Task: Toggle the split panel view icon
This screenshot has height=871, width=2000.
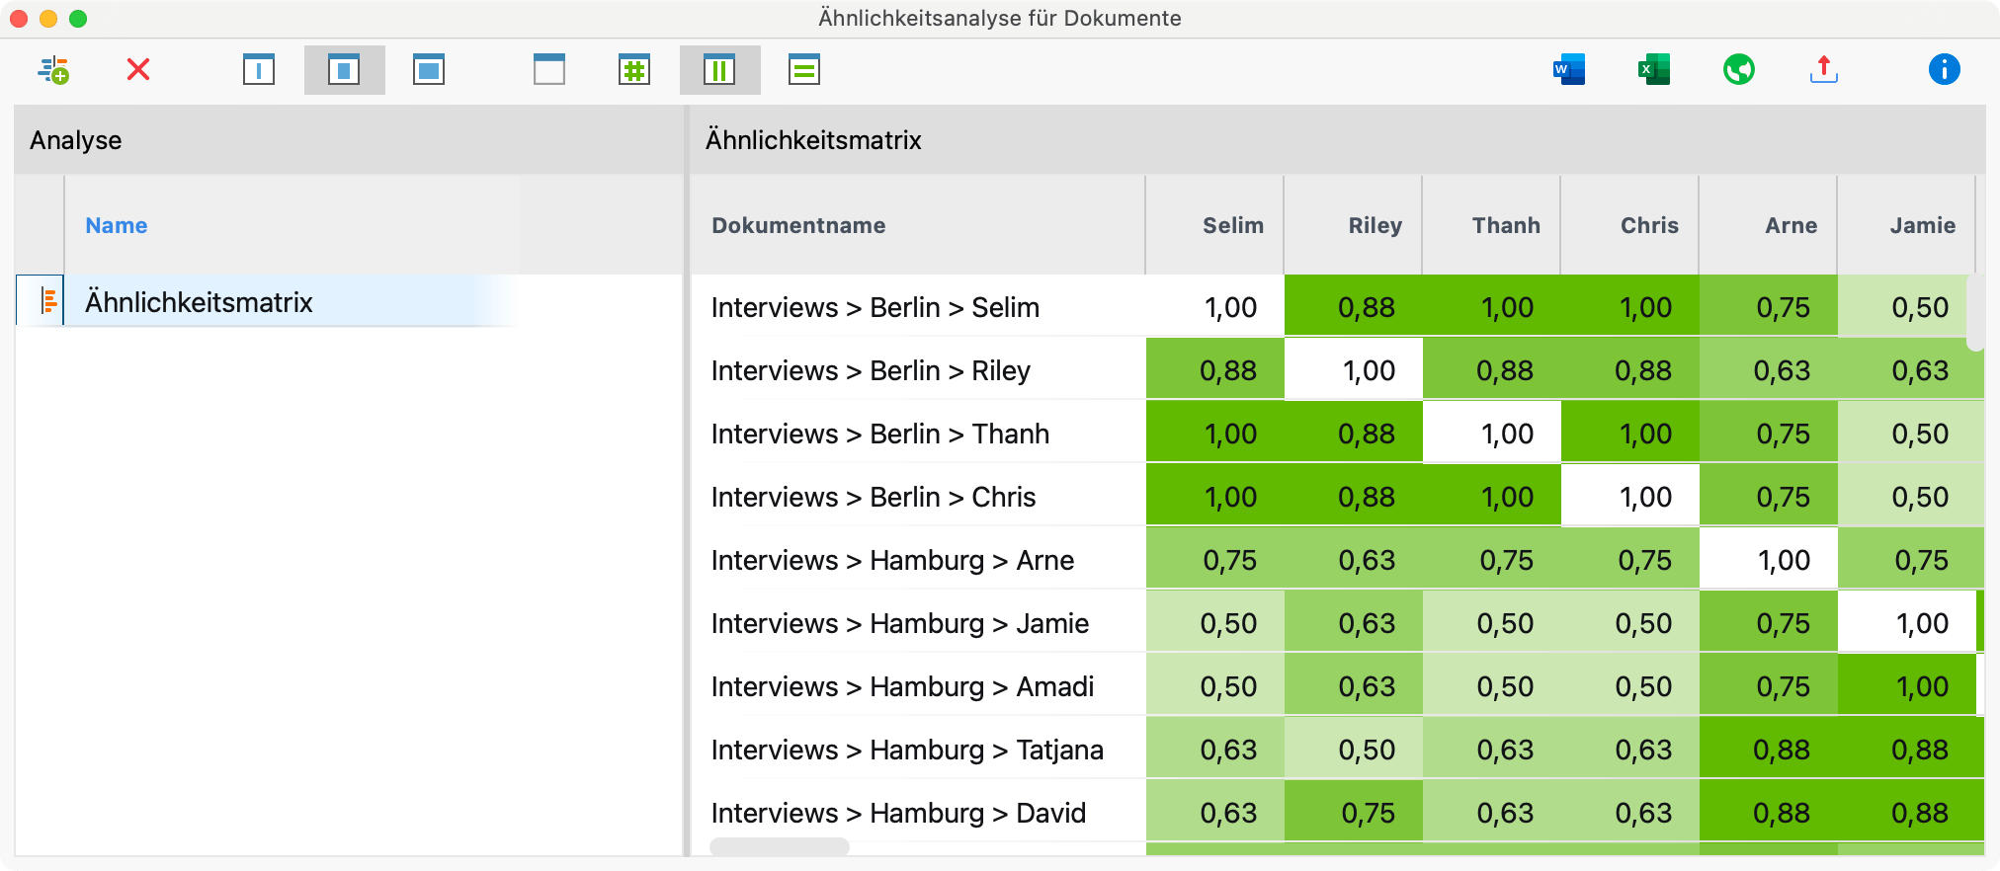Action: tap(344, 70)
